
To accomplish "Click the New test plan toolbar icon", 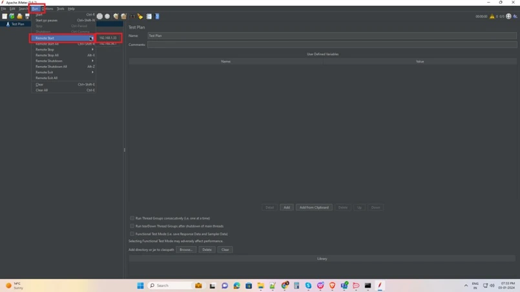I will 5,16.
